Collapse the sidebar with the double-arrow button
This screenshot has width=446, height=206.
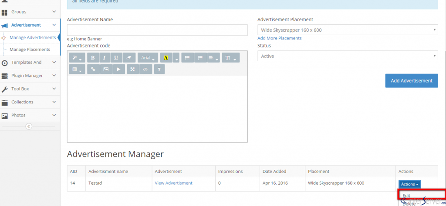pyautogui.click(x=29, y=126)
